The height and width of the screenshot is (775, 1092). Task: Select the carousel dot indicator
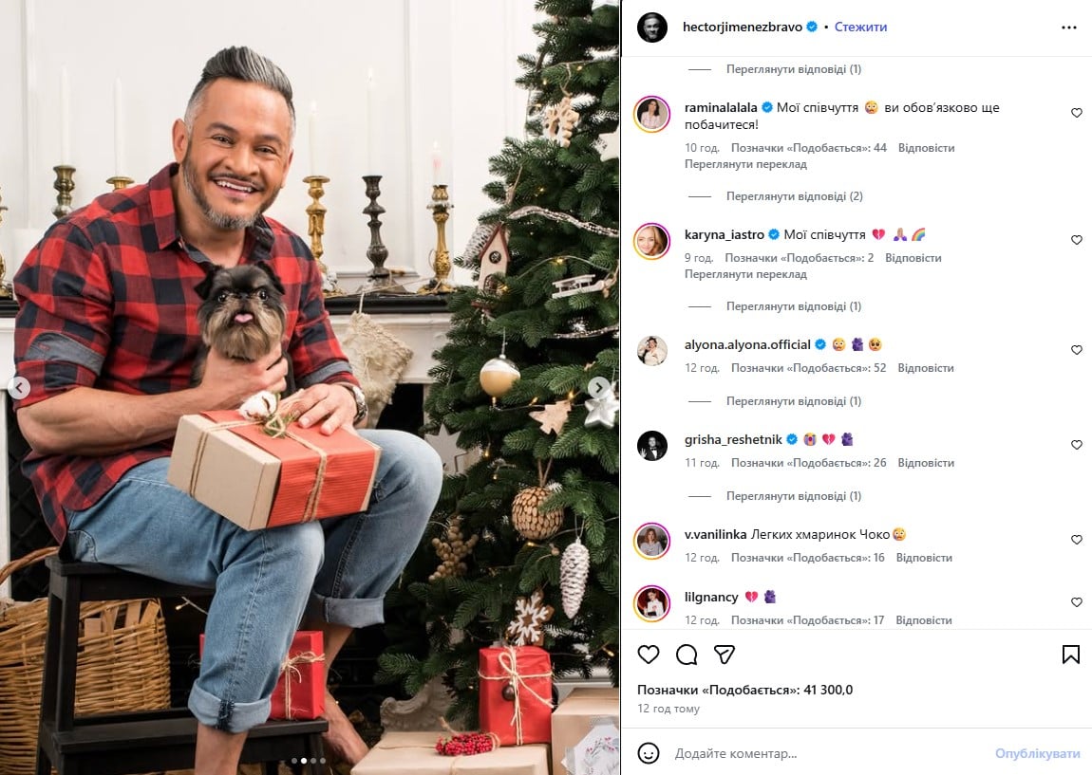click(308, 761)
